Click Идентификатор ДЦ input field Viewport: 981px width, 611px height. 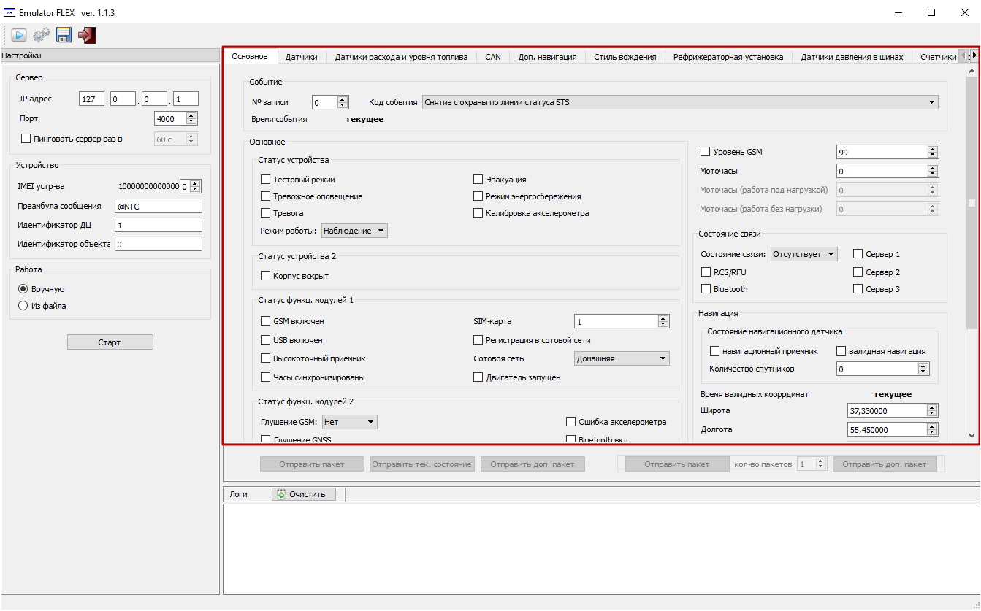[158, 225]
